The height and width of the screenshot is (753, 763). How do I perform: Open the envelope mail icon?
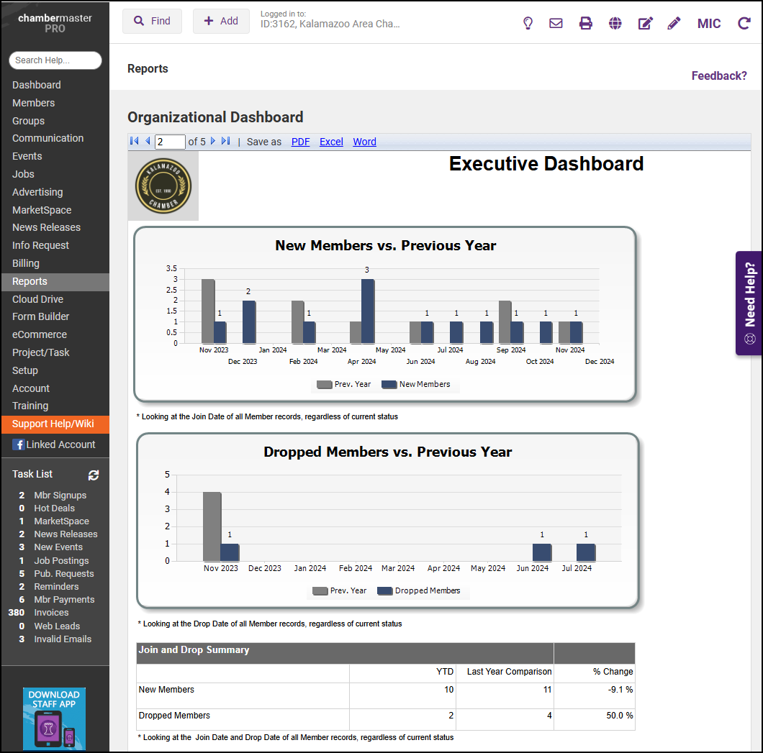pyautogui.click(x=556, y=23)
